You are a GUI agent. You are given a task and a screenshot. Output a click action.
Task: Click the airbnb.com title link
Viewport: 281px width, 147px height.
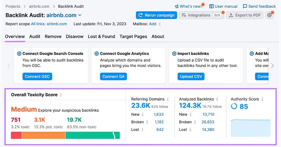(x=61, y=15)
